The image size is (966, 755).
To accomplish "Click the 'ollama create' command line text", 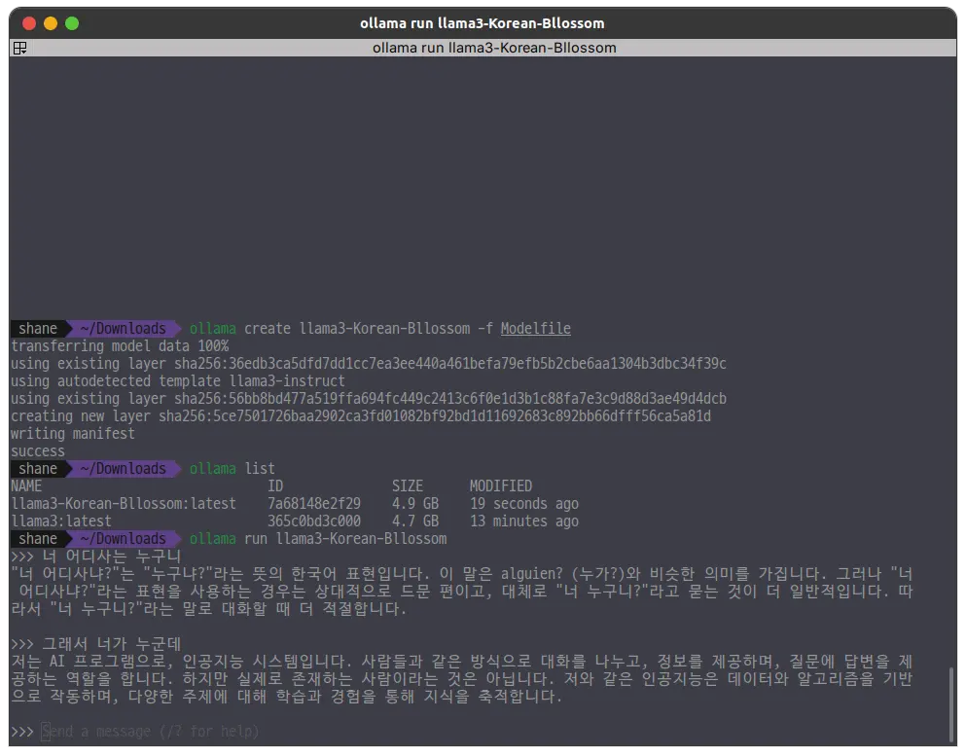I will (x=379, y=329).
